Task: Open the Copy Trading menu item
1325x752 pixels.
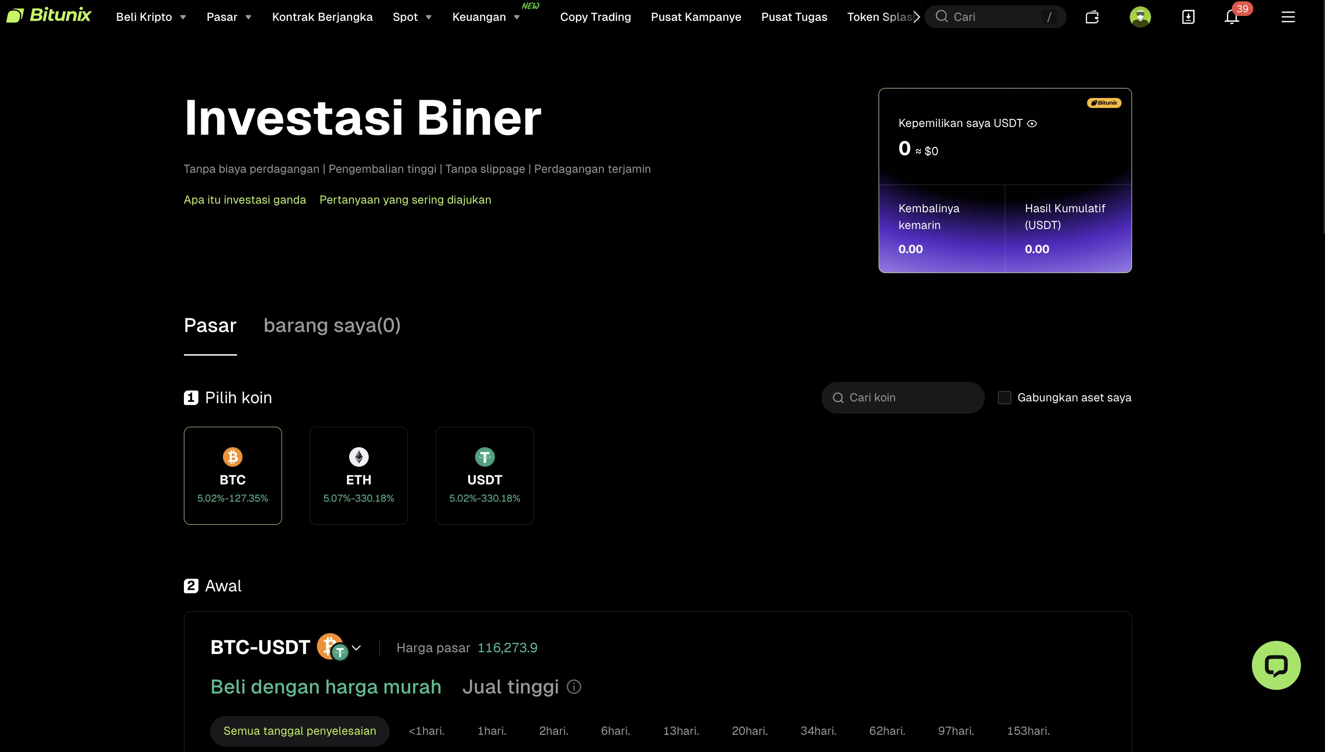Action: pyautogui.click(x=596, y=16)
